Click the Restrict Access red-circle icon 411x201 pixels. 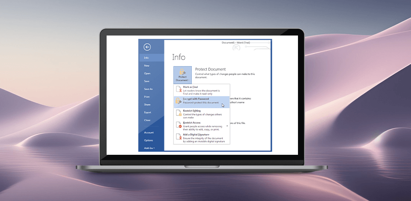pos(179,125)
